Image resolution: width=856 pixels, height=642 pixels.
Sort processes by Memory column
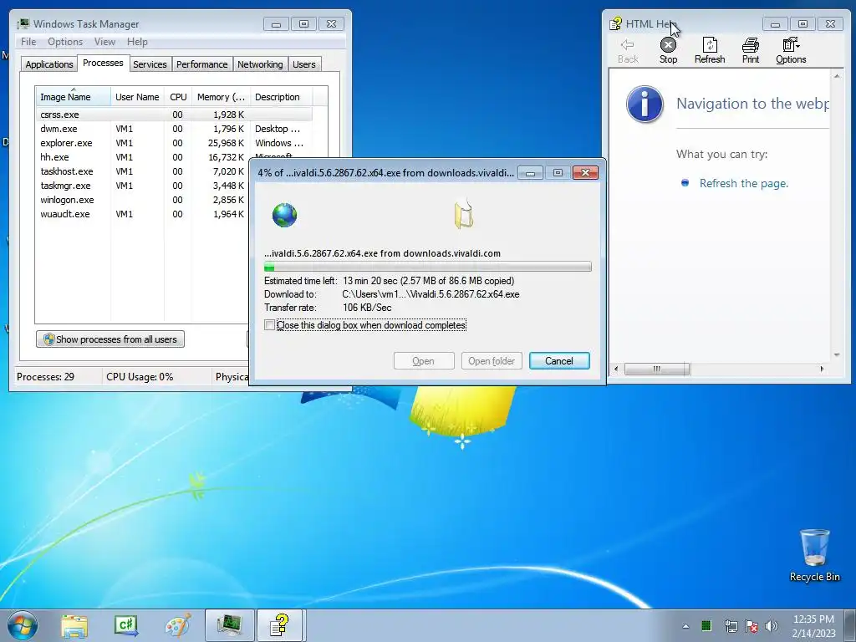[x=221, y=97]
